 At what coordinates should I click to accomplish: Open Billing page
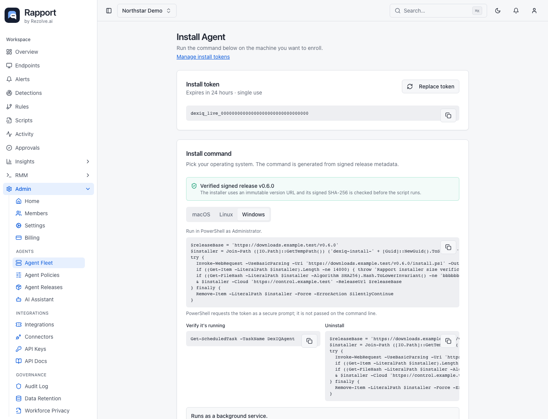49,238
